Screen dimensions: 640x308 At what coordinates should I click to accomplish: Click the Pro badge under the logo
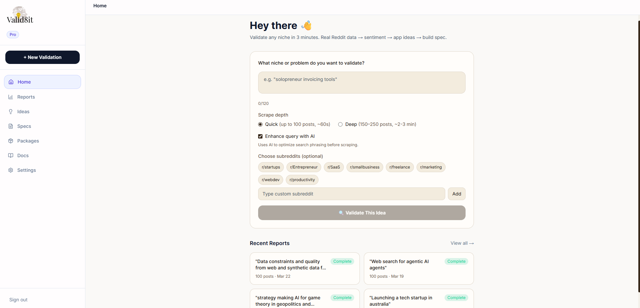pyautogui.click(x=13, y=35)
